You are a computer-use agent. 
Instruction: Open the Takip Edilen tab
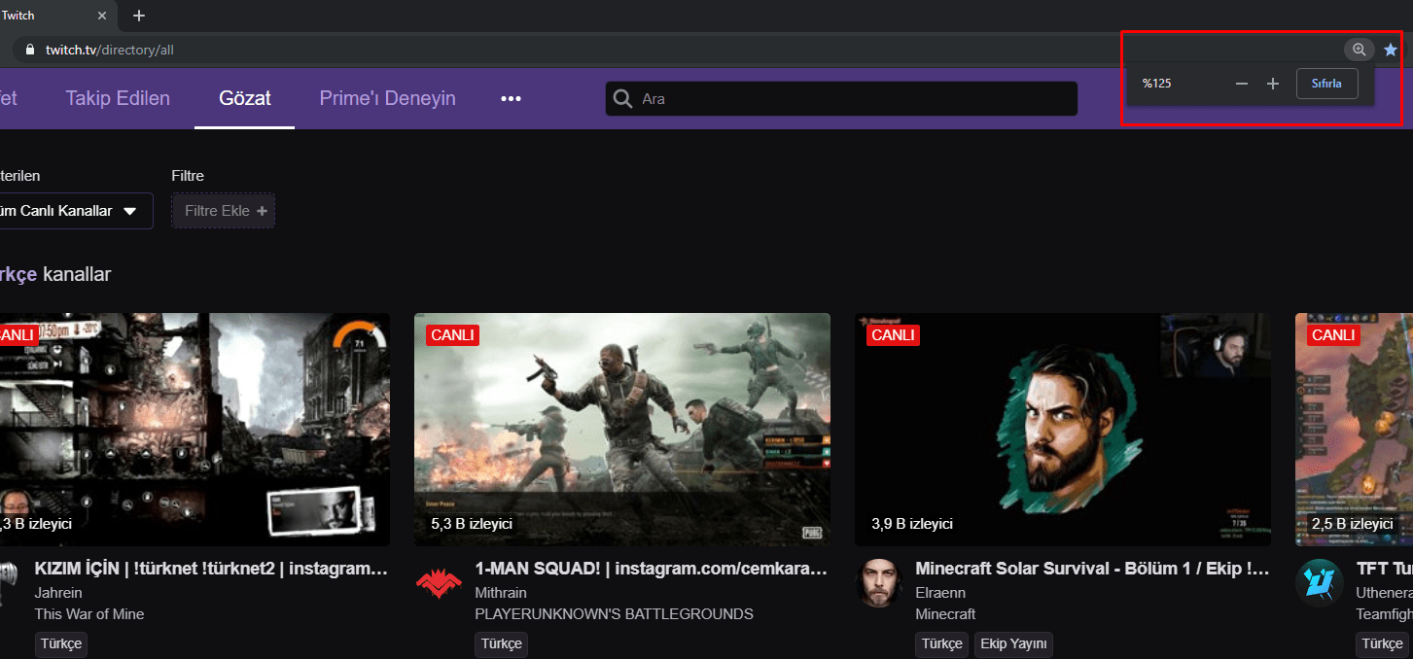tap(118, 98)
